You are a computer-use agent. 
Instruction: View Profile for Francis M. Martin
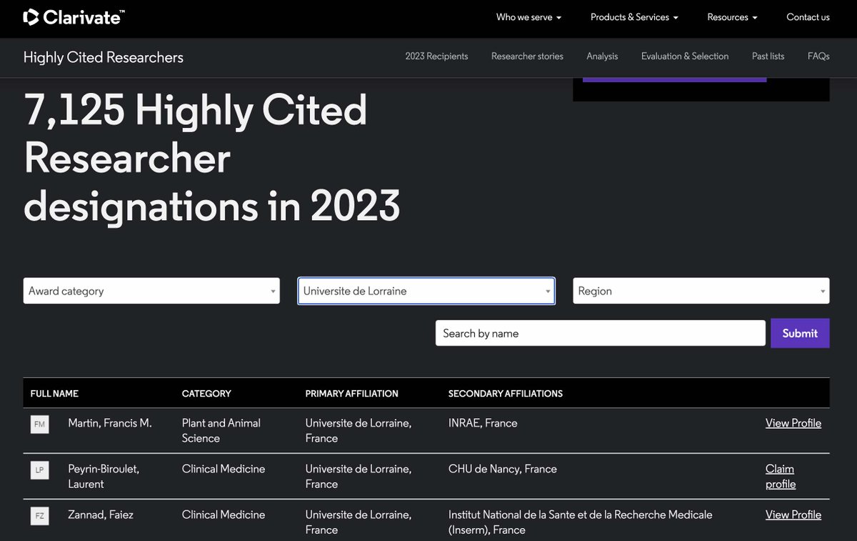click(x=793, y=423)
